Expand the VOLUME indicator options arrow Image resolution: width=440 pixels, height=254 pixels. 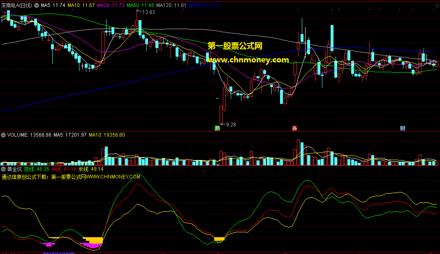3,135
